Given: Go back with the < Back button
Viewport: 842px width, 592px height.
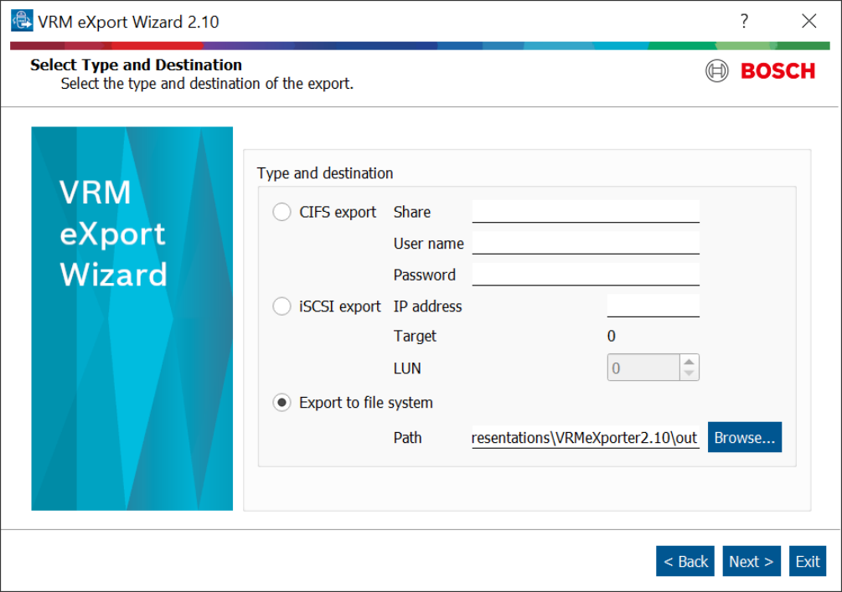Looking at the screenshot, I should click(685, 562).
